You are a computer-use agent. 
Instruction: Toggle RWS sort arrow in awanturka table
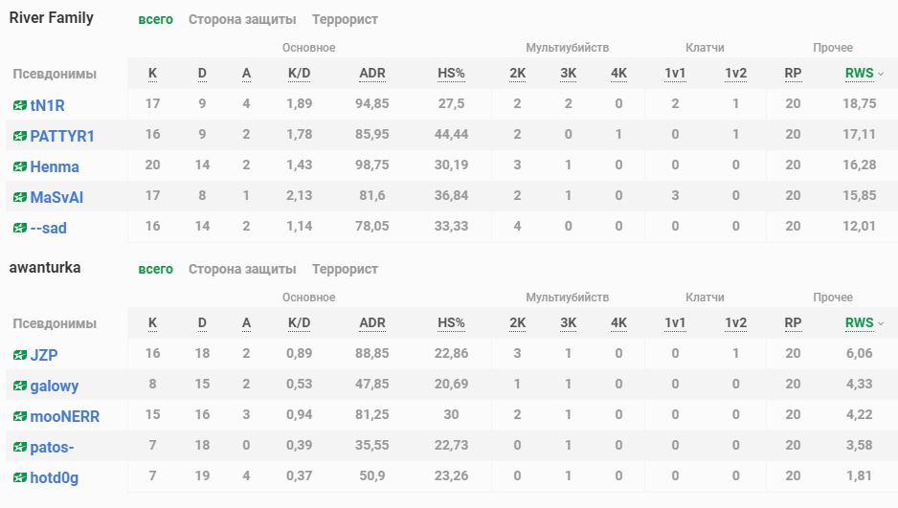point(881,323)
